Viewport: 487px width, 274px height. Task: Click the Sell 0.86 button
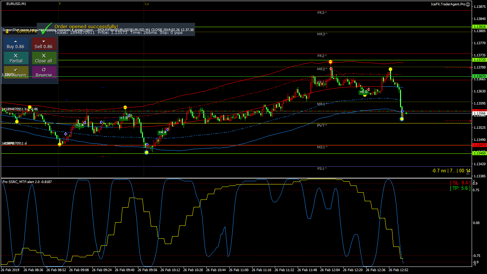click(x=44, y=44)
